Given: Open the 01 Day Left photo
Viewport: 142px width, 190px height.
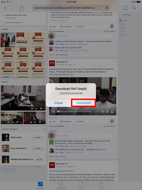Looking at the screenshot, I should [38, 40].
